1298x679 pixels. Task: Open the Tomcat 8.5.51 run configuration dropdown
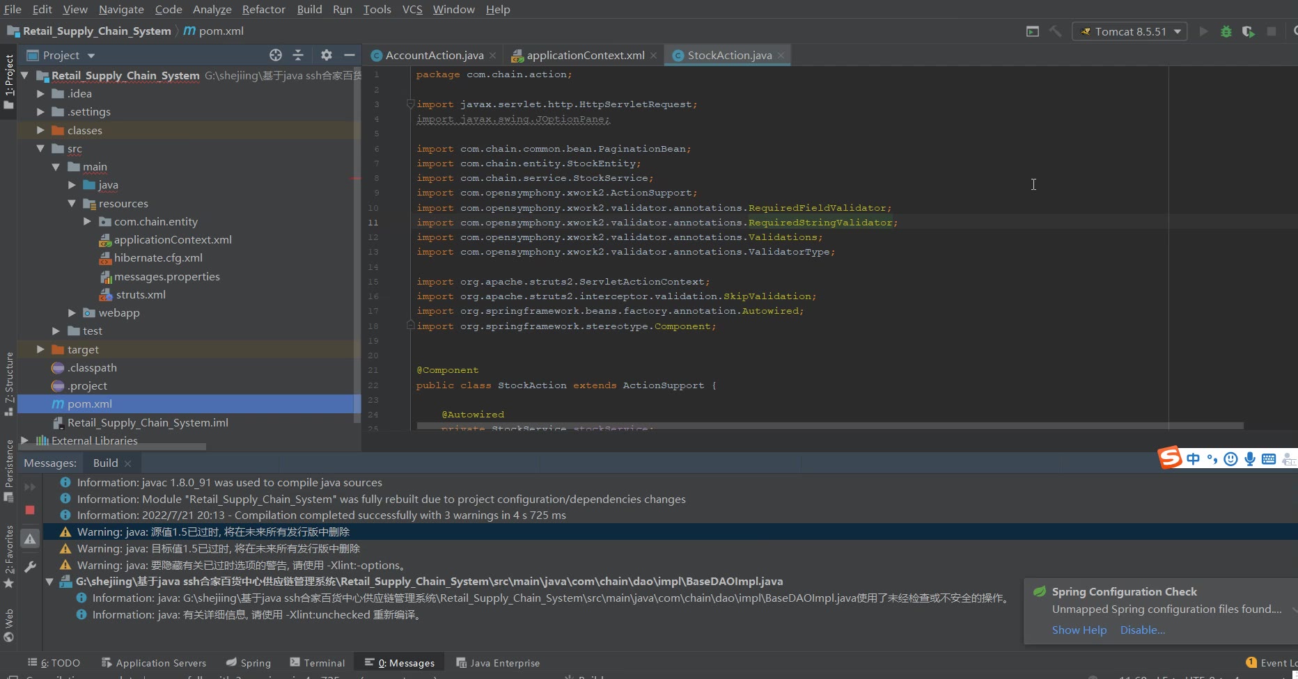coord(1129,31)
